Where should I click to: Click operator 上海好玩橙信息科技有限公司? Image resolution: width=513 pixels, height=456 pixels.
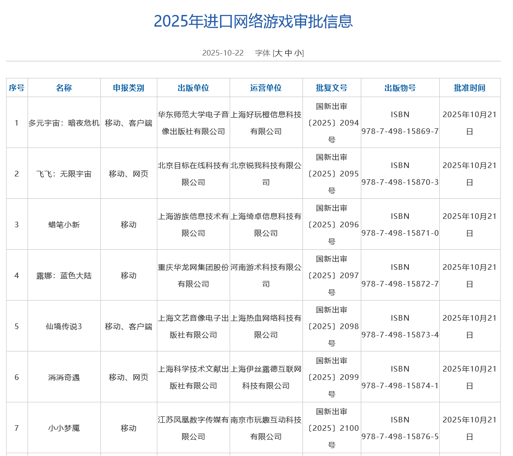(x=266, y=123)
